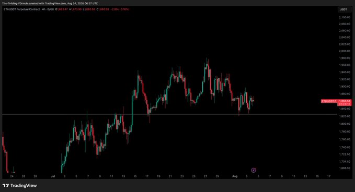Click the red current price label 1,860.58
355x192 pixels.
pos(345,101)
